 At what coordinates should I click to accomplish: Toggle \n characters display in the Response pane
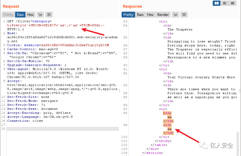175,15
